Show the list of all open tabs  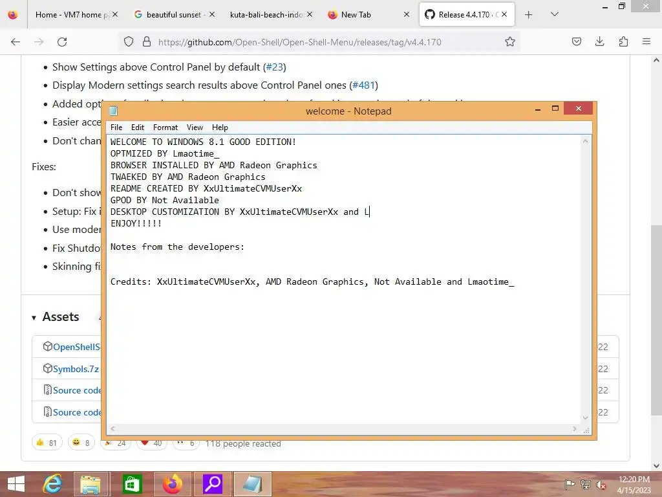(555, 14)
